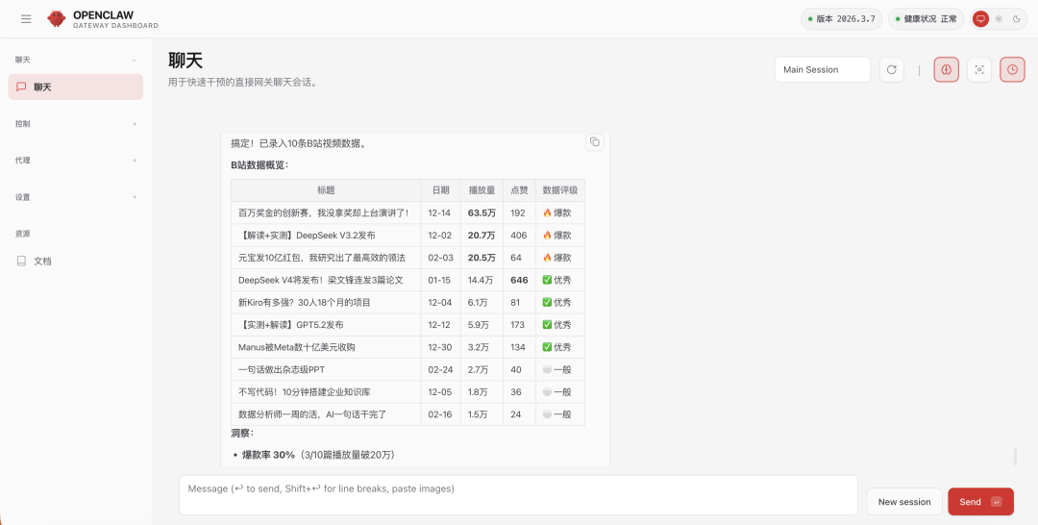Click the 标题 column header
Image resolution: width=1038 pixels, height=525 pixels.
pos(326,190)
